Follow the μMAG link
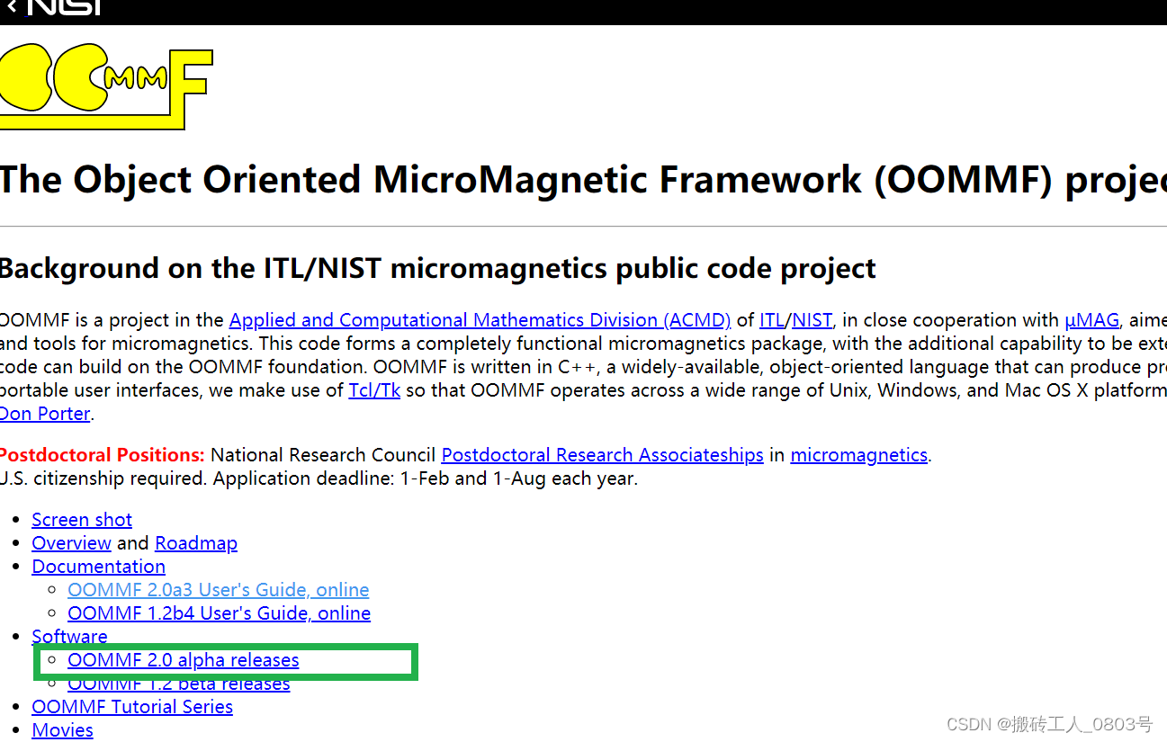 click(x=1091, y=320)
